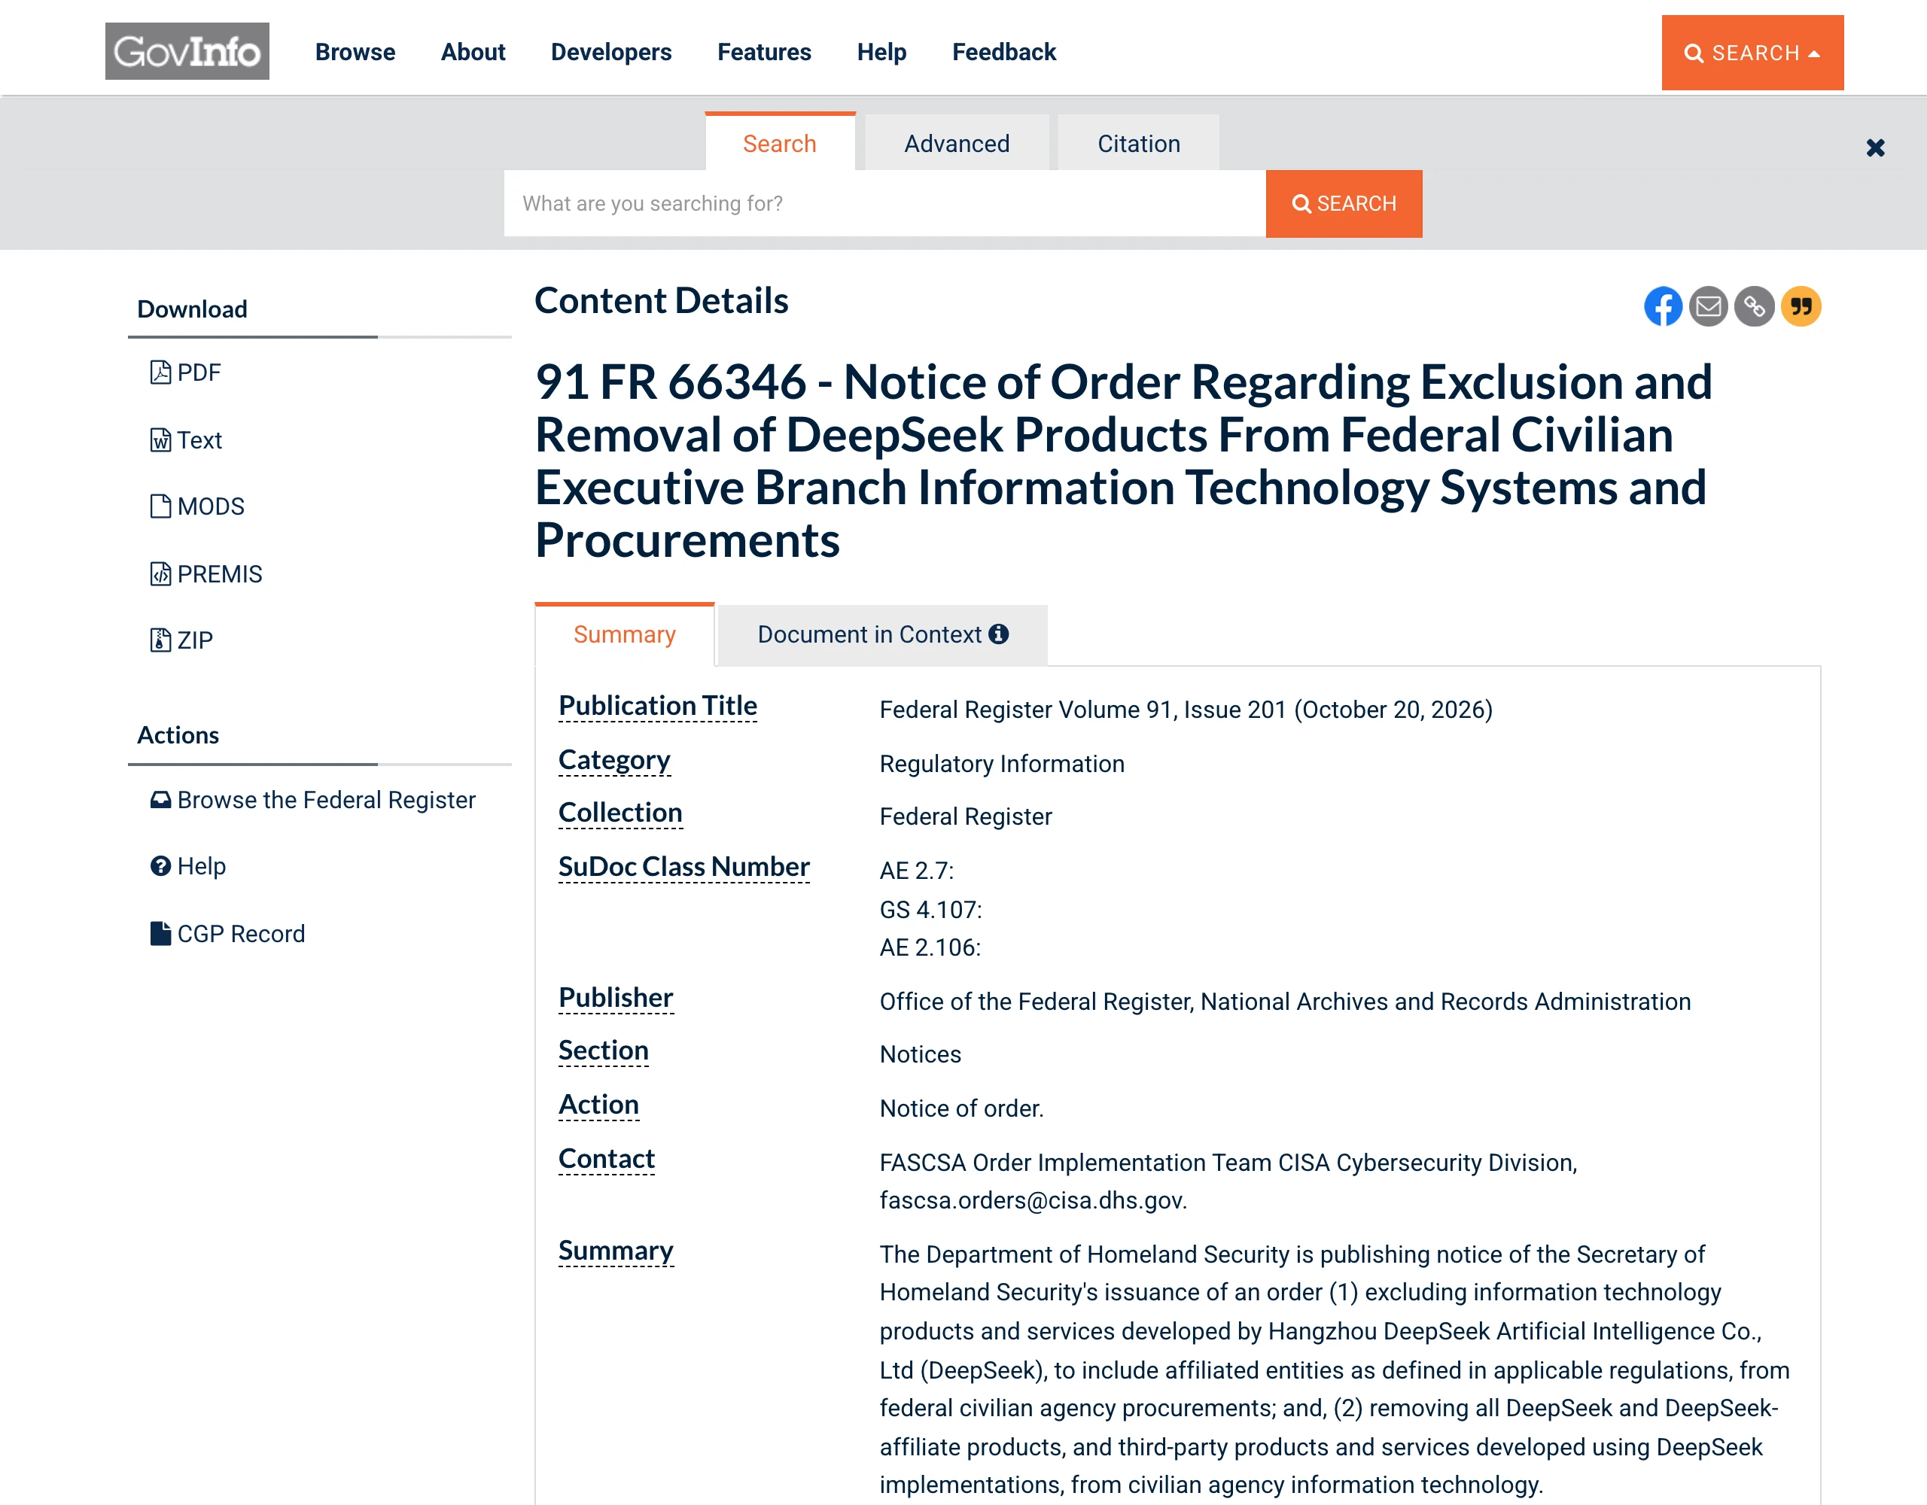This screenshot has width=1927, height=1505.
Task: Click the Publisher label
Action: [x=615, y=998]
